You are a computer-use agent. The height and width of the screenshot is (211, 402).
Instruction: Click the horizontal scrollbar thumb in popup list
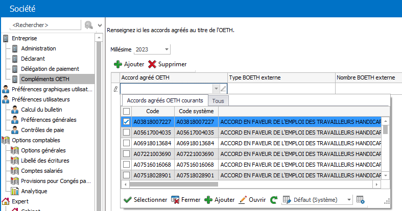pyautogui.click(x=174, y=184)
